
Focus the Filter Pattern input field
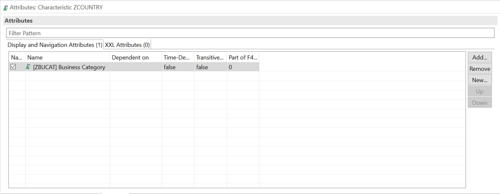tap(250, 33)
